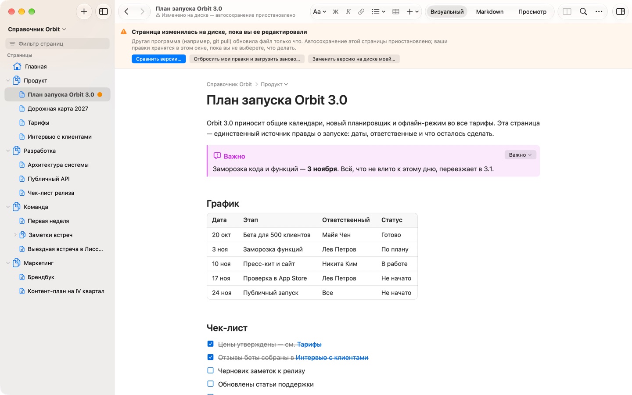This screenshot has height=395, width=632.
Task: Apply bold formatting (Ж)
Action: (x=335, y=12)
